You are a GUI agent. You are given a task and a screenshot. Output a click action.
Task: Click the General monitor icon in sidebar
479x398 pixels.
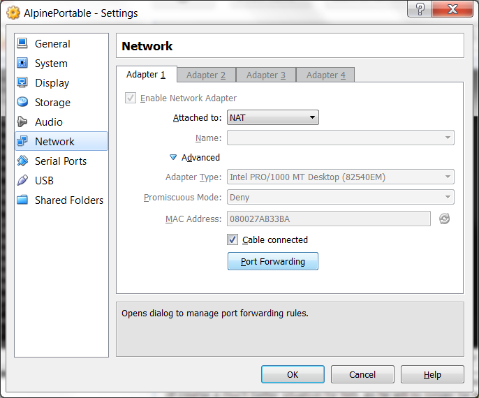pyautogui.click(x=22, y=44)
